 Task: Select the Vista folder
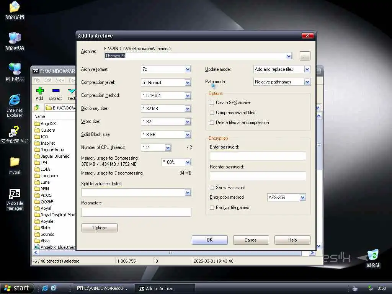42,241
